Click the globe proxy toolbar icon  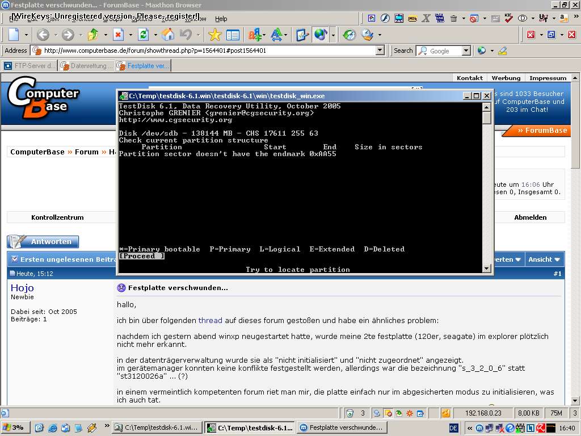(321, 35)
